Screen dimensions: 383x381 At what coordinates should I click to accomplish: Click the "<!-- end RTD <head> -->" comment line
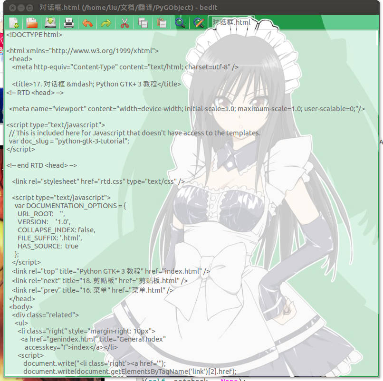pos(42,165)
